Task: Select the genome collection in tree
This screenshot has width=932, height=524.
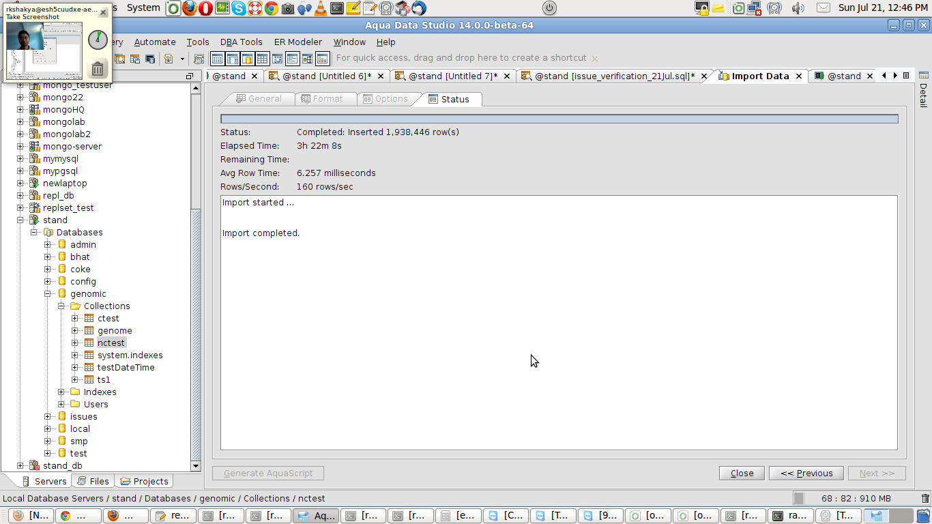Action: click(x=115, y=330)
